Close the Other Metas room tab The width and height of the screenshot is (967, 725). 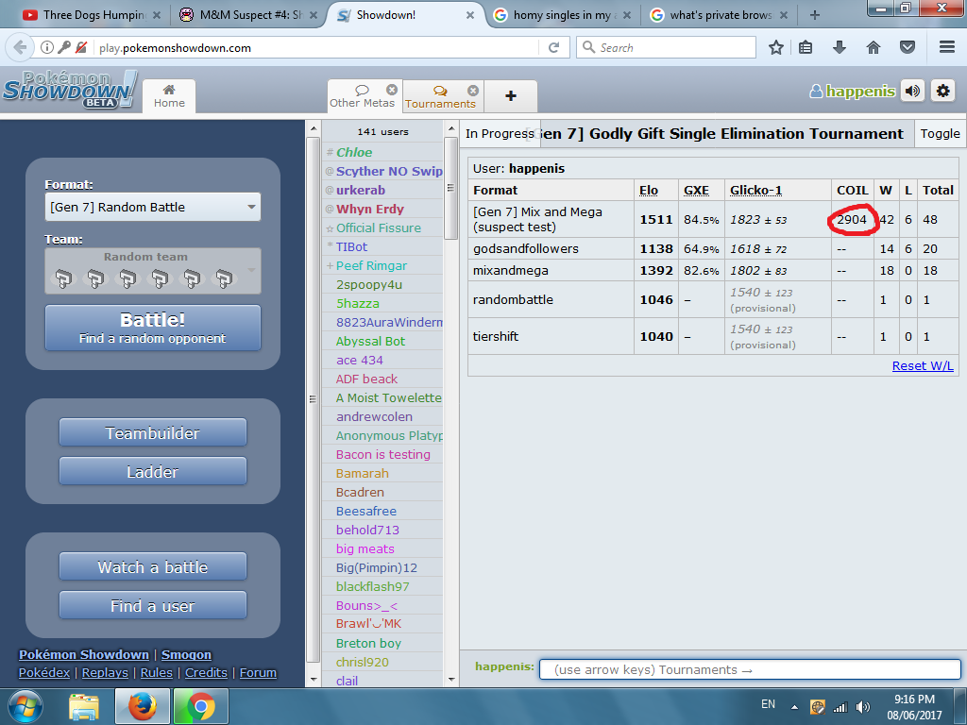coord(392,90)
